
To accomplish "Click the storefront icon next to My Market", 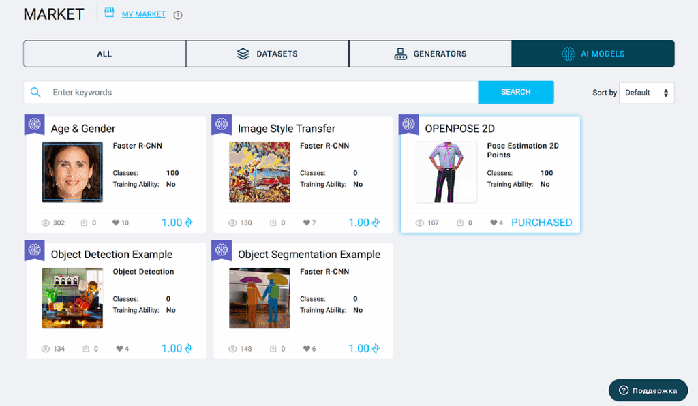I will 109,13.
